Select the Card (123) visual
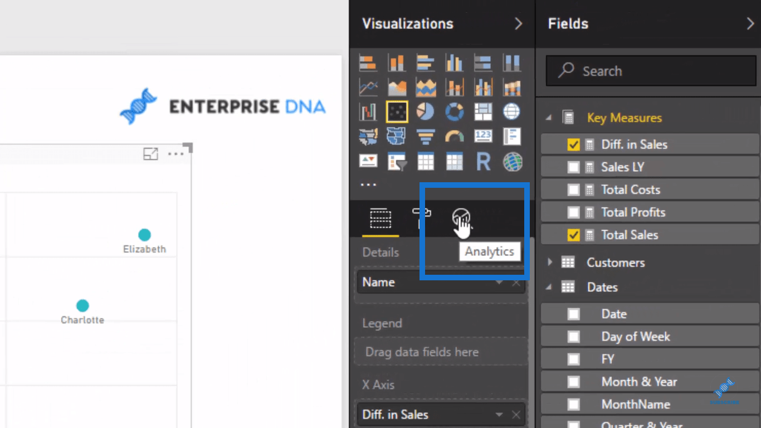The width and height of the screenshot is (761, 428). pos(483,137)
